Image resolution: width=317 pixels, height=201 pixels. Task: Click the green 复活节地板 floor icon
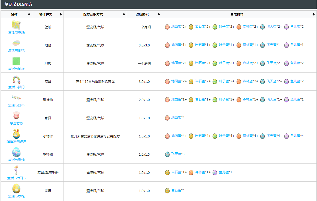16,61
